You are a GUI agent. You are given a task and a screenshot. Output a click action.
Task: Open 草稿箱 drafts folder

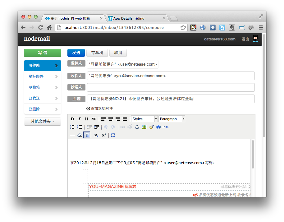tap(43, 87)
